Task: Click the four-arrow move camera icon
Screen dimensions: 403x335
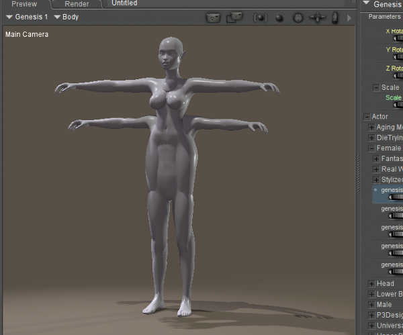Action: 317,17
